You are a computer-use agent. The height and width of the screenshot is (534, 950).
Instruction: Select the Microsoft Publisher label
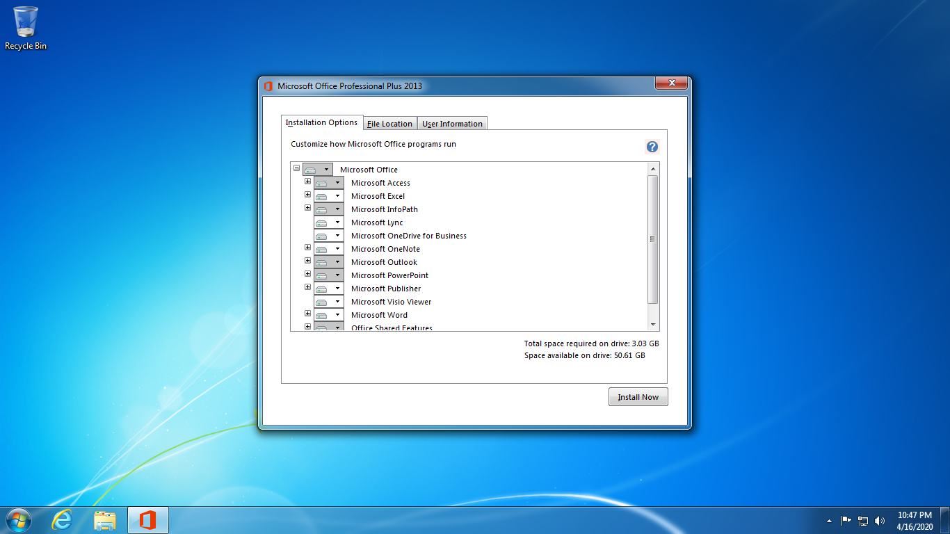point(386,289)
